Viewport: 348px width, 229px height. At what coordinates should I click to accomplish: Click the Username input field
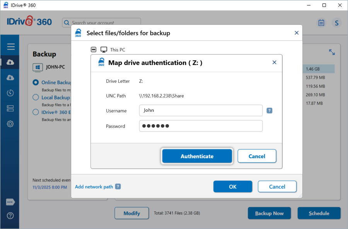click(201, 110)
